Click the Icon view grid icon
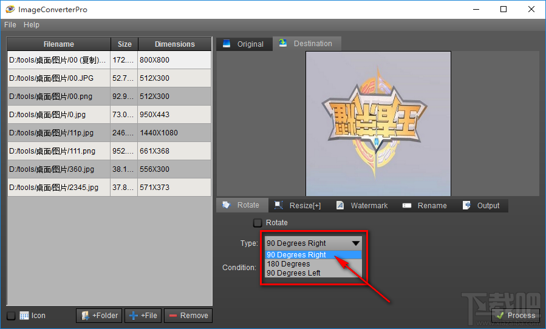This screenshot has width=546, height=329. click(24, 316)
